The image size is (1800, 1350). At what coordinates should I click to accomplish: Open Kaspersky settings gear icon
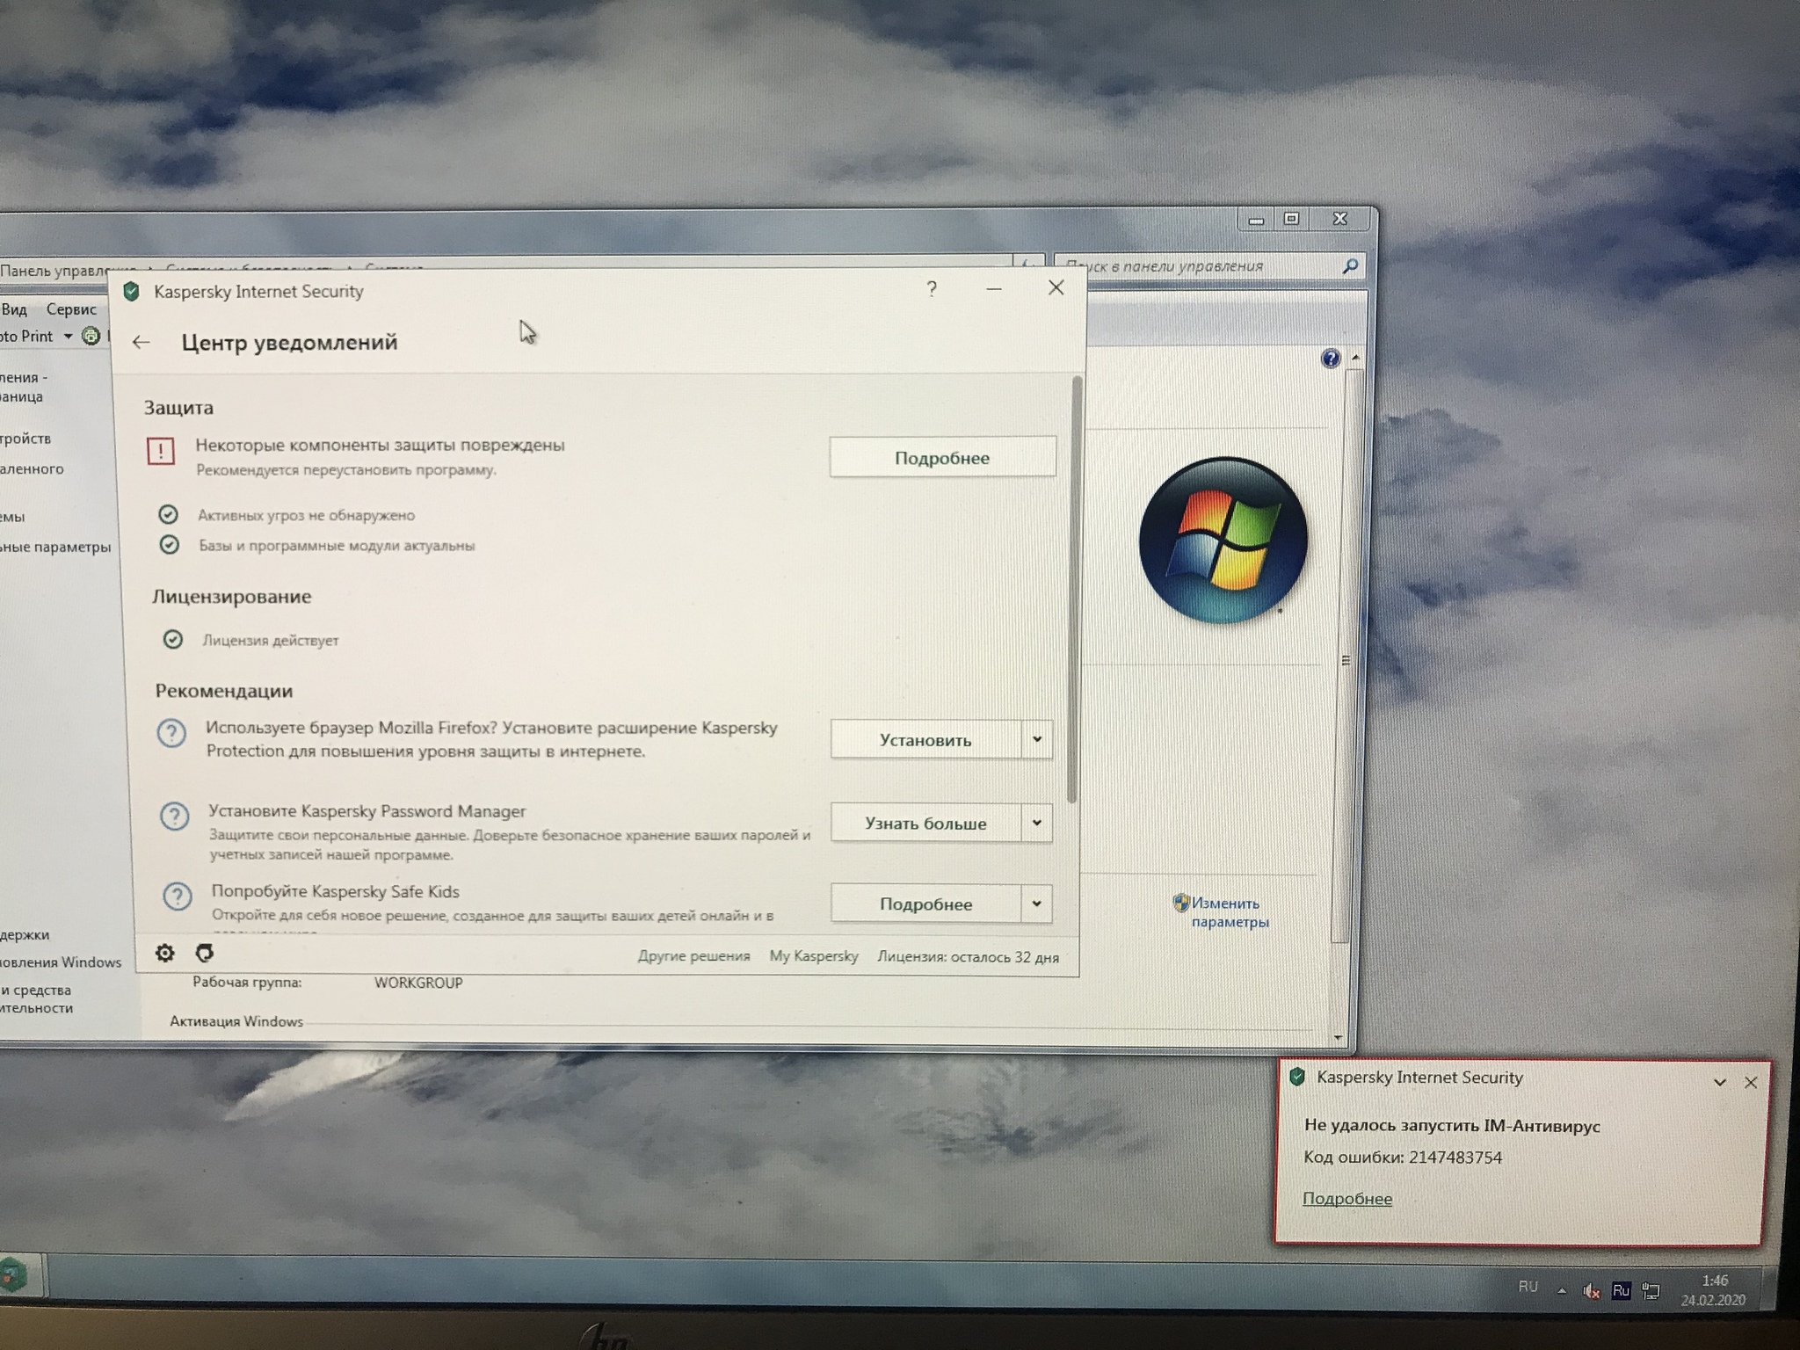pos(164,953)
